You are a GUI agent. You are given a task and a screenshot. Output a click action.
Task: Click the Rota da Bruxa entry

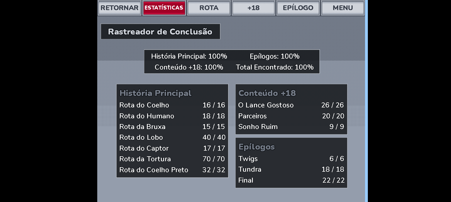(x=172, y=127)
